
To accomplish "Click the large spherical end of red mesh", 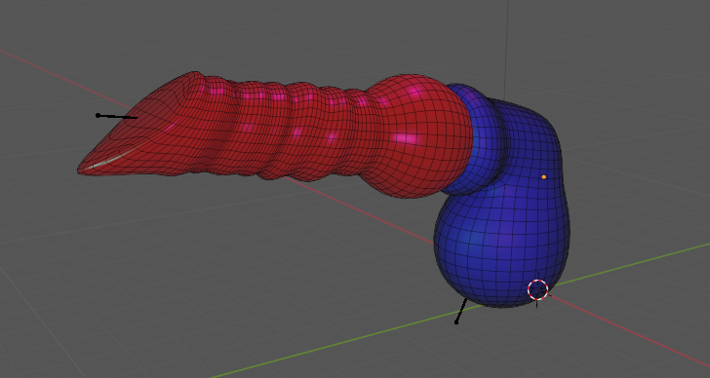I will tap(418, 135).
